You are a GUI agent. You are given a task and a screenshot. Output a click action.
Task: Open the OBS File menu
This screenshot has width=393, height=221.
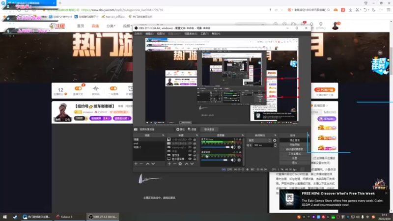pyautogui.click(x=138, y=33)
